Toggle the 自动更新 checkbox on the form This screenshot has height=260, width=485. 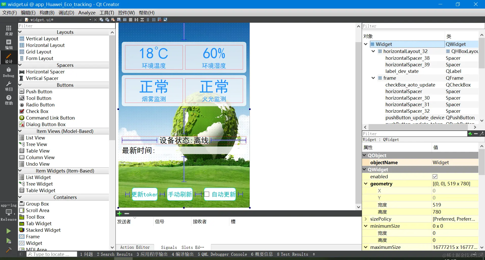pyautogui.click(x=207, y=194)
